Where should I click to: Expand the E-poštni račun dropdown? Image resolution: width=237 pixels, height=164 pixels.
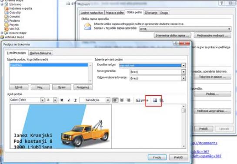tap(184, 65)
